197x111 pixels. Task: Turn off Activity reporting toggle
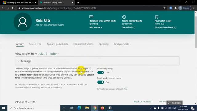point(101,72)
